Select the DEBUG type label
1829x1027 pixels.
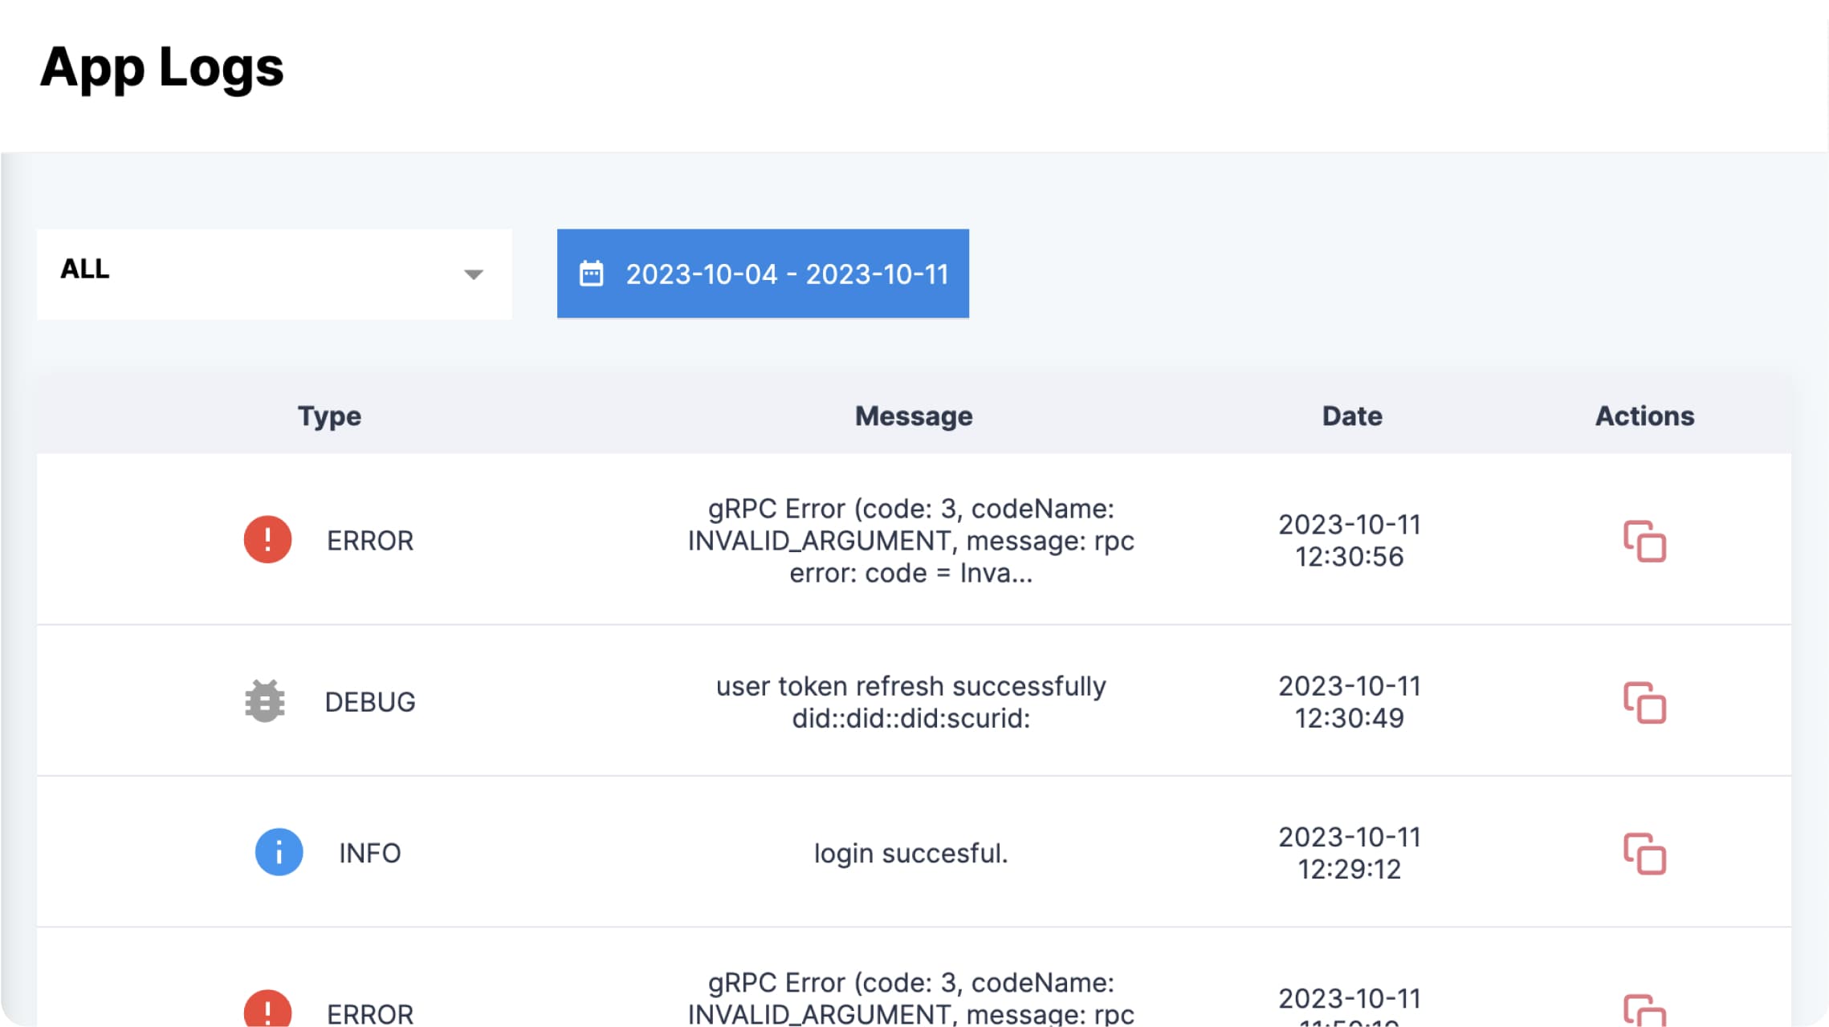coord(370,702)
